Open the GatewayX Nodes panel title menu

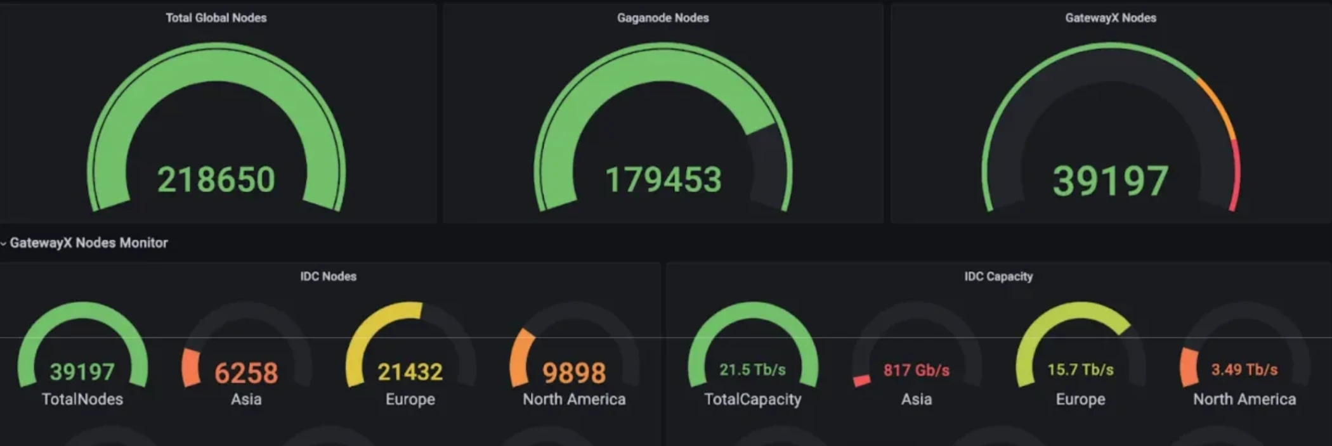[x=1110, y=18]
